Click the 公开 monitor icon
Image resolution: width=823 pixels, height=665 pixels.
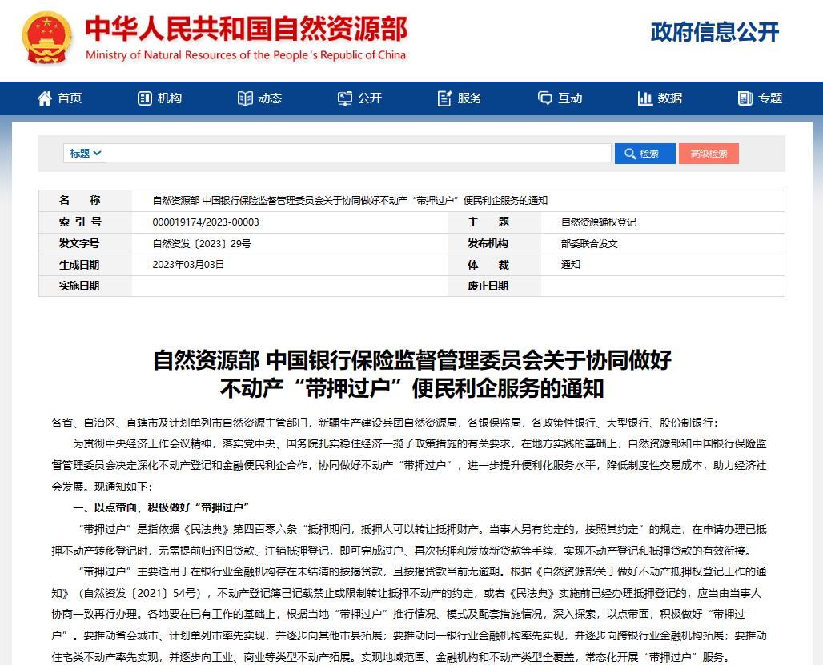345,98
